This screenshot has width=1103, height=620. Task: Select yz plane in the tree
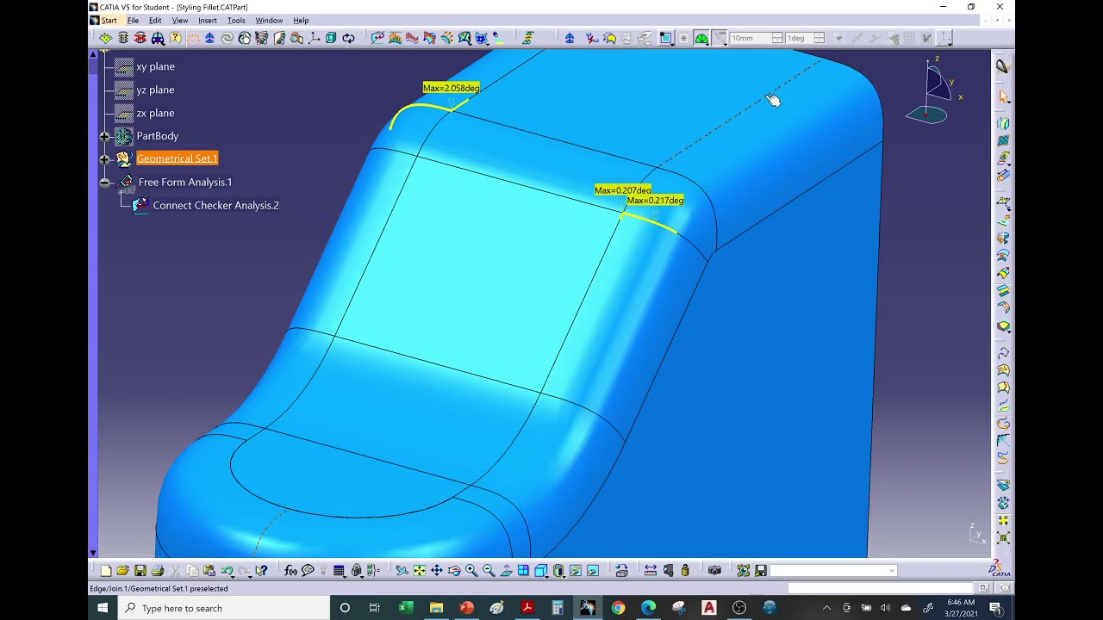(x=155, y=90)
